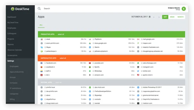Click the DeskTime logo
The width and height of the screenshot is (194, 110).
coord(20,9)
